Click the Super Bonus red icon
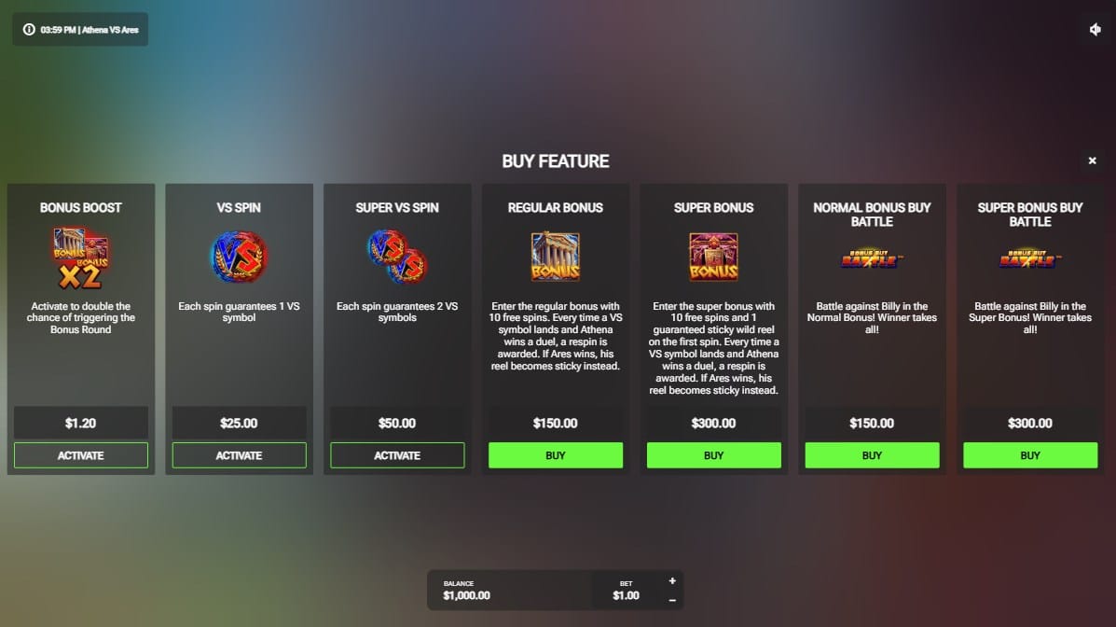Screen dimensions: 1116x627 [713, 257]
